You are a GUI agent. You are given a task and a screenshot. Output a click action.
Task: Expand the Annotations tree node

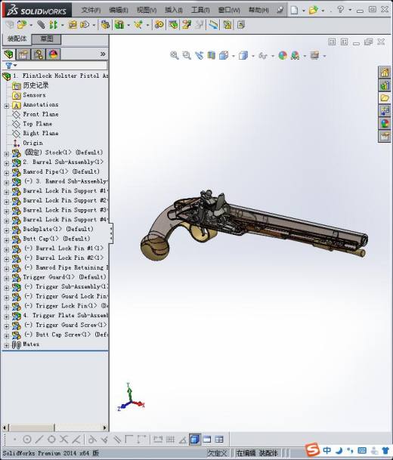pyautogui.click(x=7, y=106)
